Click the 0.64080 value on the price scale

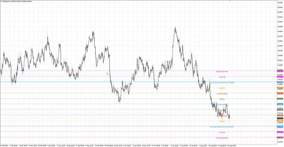click(280, 27)
